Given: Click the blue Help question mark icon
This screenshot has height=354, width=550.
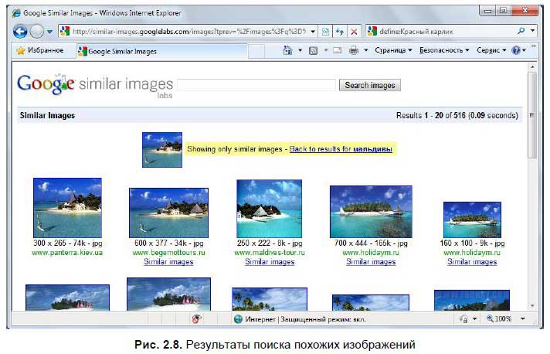Looking at the screenshot, I should (516, 50).
